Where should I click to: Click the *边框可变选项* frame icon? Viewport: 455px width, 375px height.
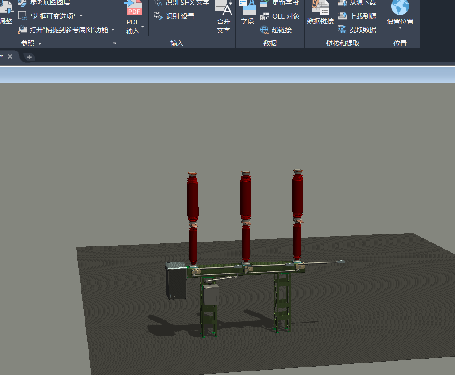click(x=22, y=16)
